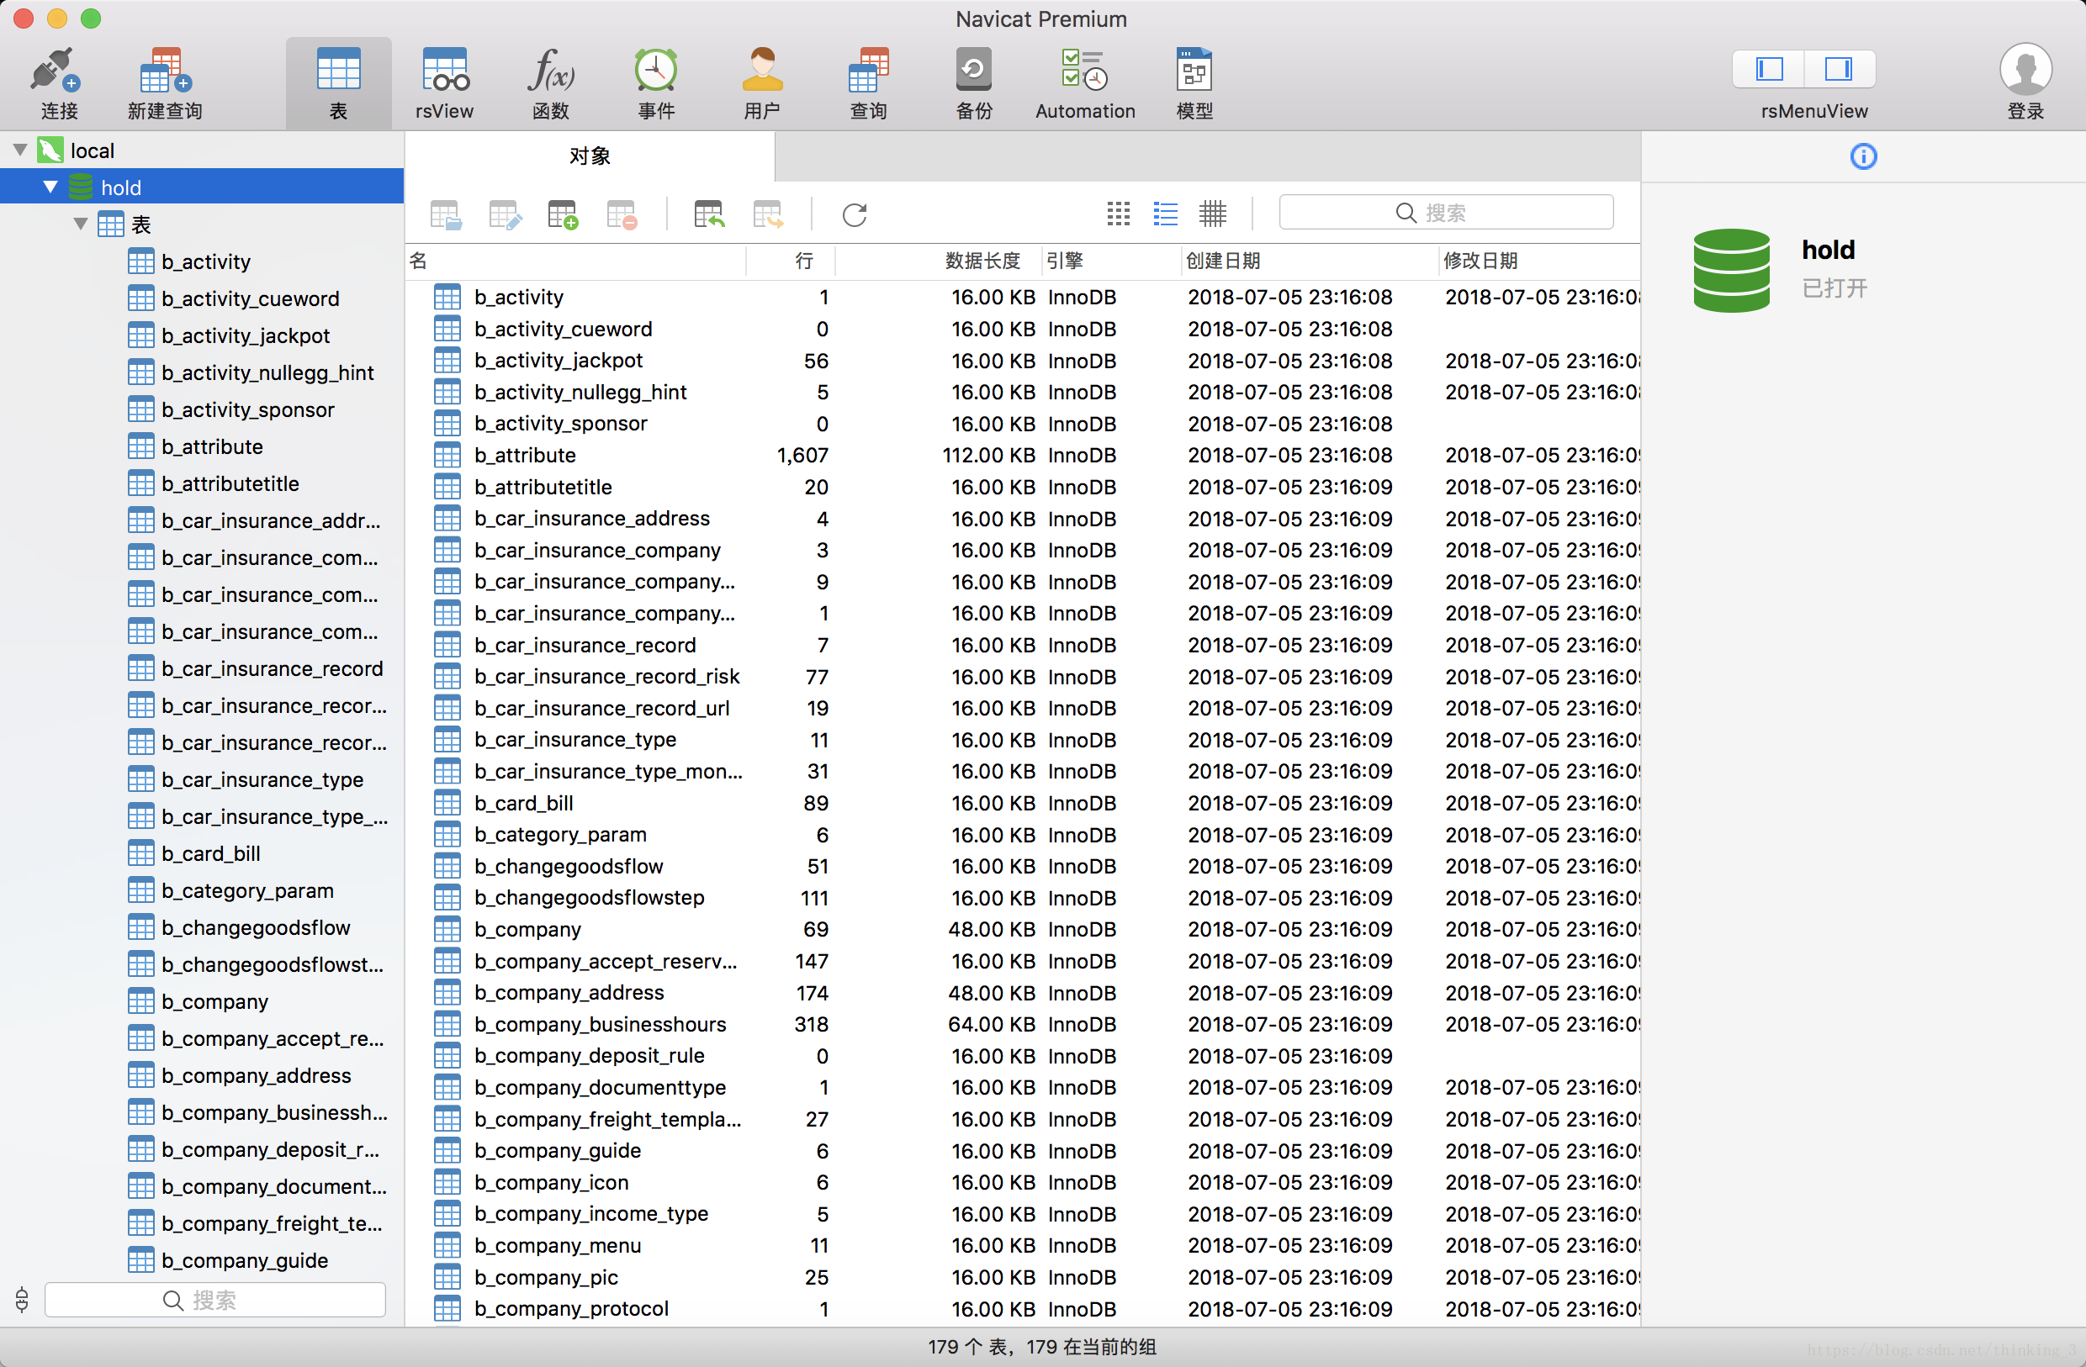Click the 登录 (Login) avatar button

(x=2025, y=71)
